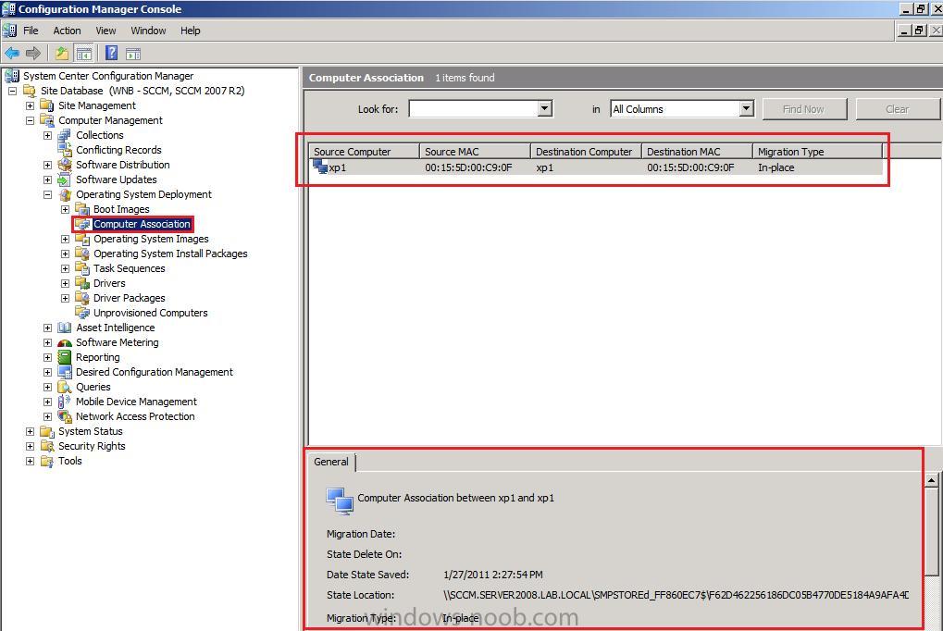
Task: Expand the Boot Images node
Action: coord(65,209)
